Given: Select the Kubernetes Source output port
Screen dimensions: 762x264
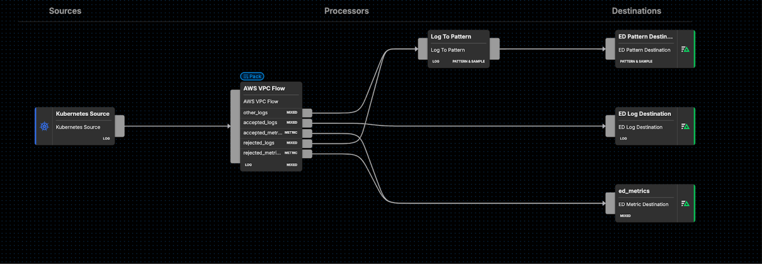Looking at the screenshot, I should [x=120, y=126].
